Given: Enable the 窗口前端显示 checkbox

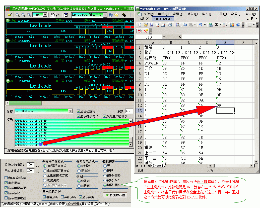Looking at the screenshot, I should [6, 178].
